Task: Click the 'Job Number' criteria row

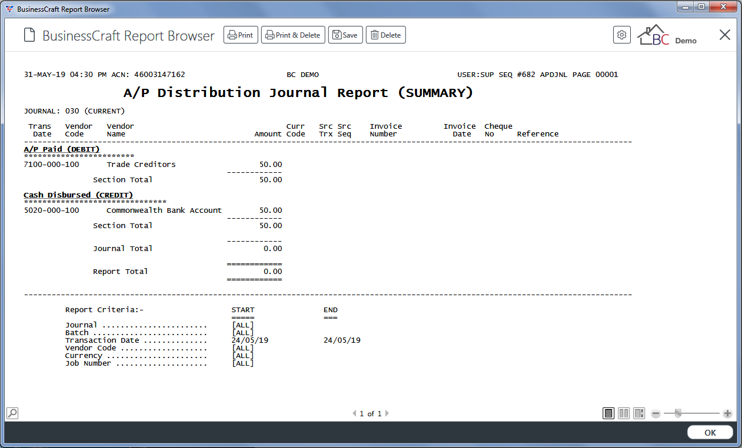Action: pyautogui.click(x=159, y=363)
